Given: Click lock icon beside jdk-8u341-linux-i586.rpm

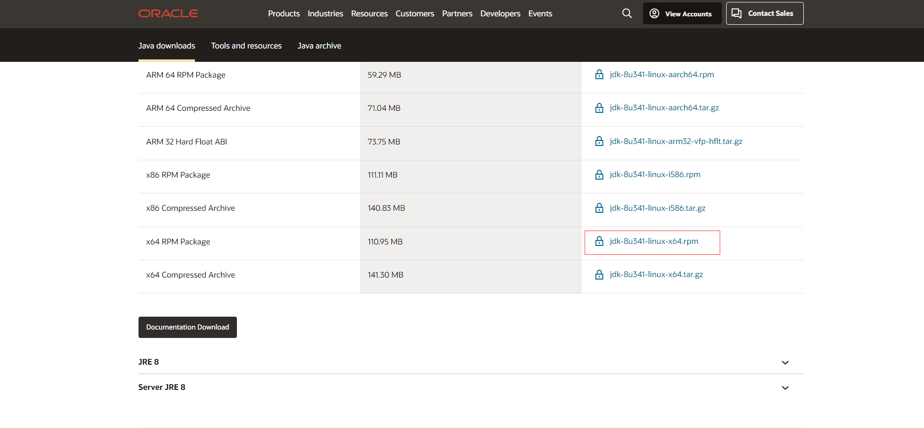Looking at the screenshot, I should pyautogui.click(x=599, y=175).
